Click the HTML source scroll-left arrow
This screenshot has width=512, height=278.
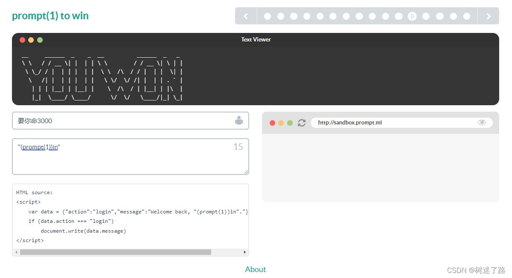16,252
